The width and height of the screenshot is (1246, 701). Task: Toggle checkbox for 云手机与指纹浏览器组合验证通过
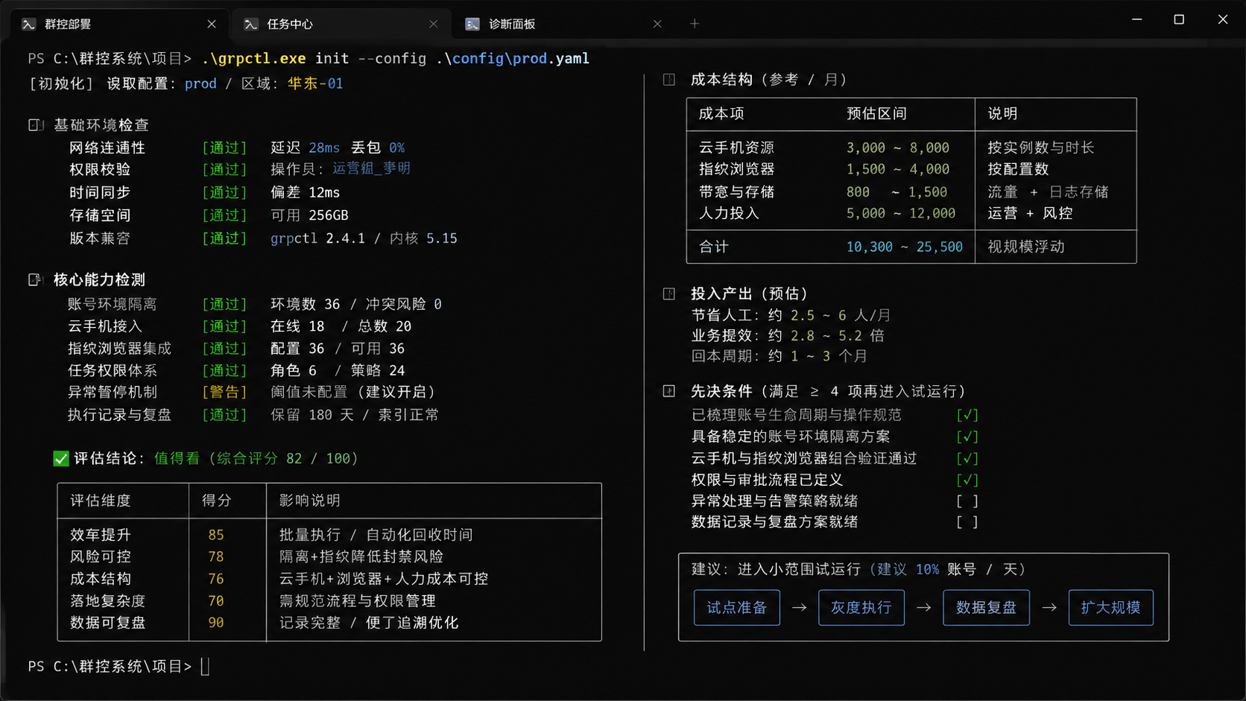[x=967, y=458]
